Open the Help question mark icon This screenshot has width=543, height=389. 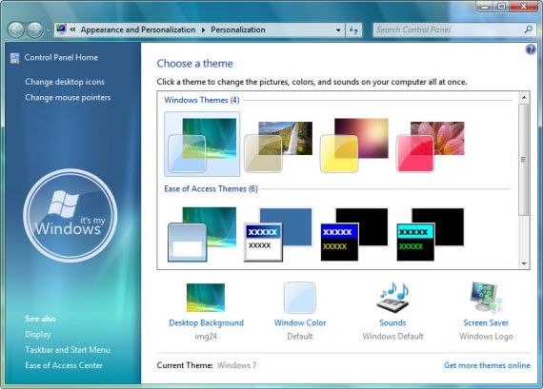click(531, 49)
